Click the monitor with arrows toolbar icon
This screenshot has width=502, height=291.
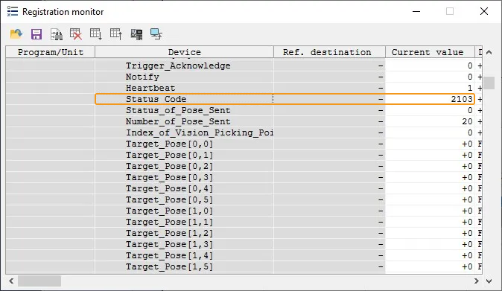156,34
